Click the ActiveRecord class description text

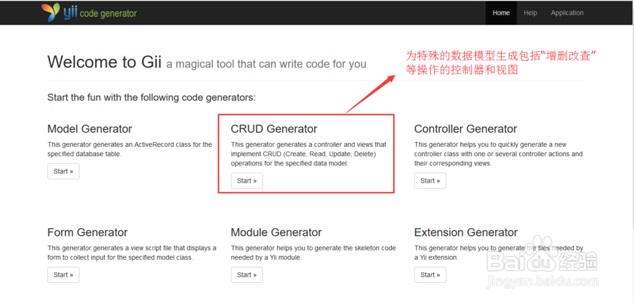130,149
